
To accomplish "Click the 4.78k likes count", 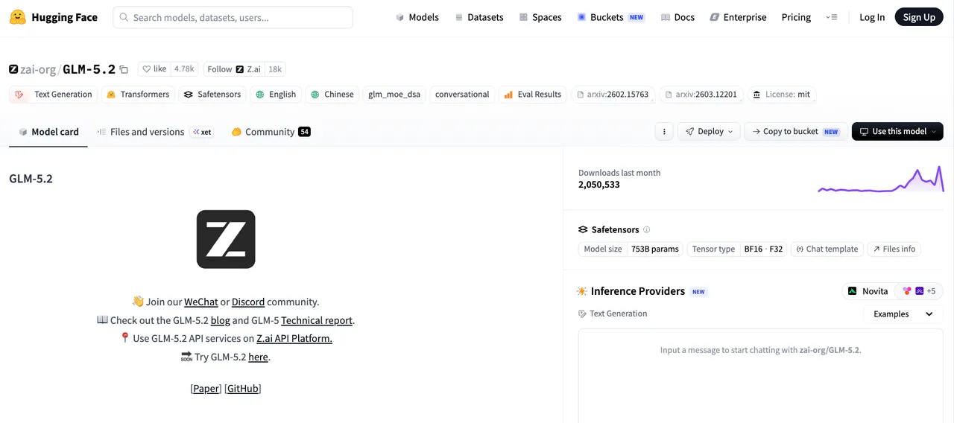I will click(184, 69).
